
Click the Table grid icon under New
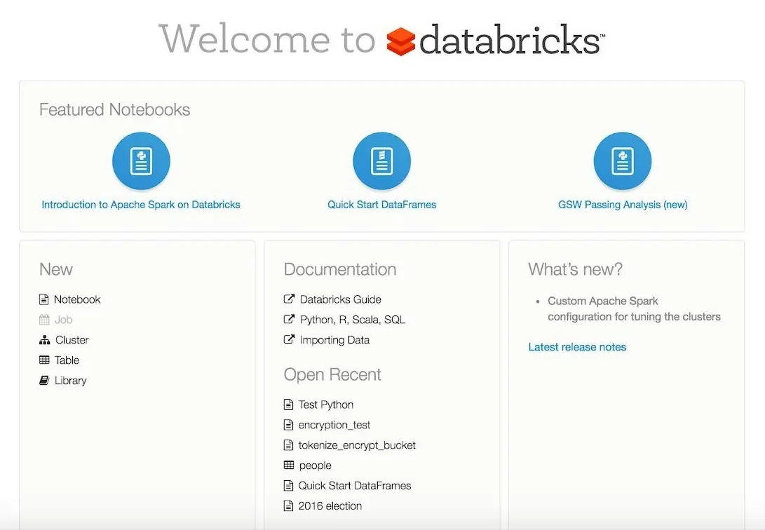click(x=44, y=360)
